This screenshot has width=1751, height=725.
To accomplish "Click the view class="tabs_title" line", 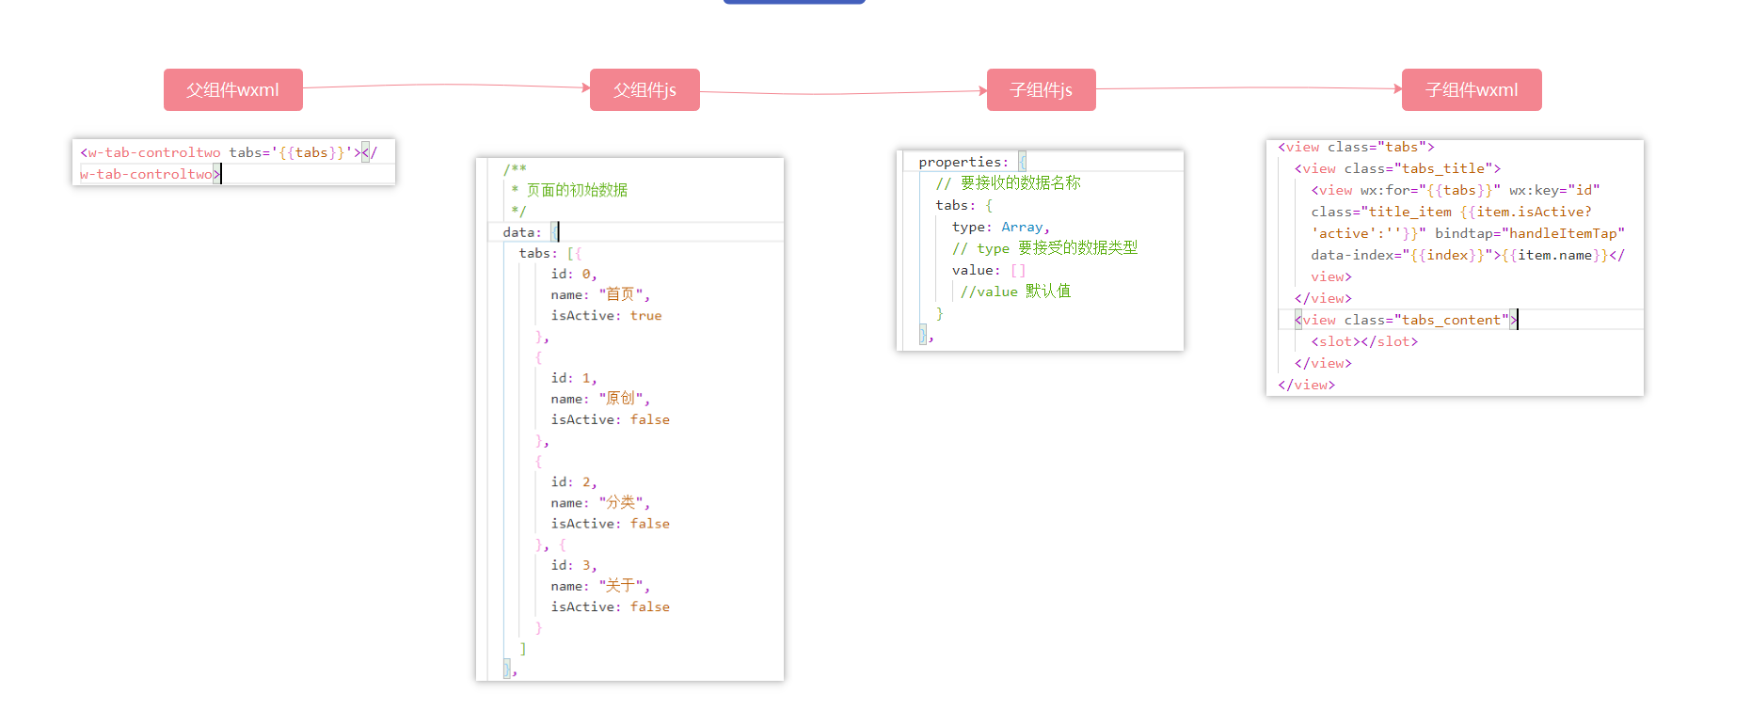I will (1397, 168).
